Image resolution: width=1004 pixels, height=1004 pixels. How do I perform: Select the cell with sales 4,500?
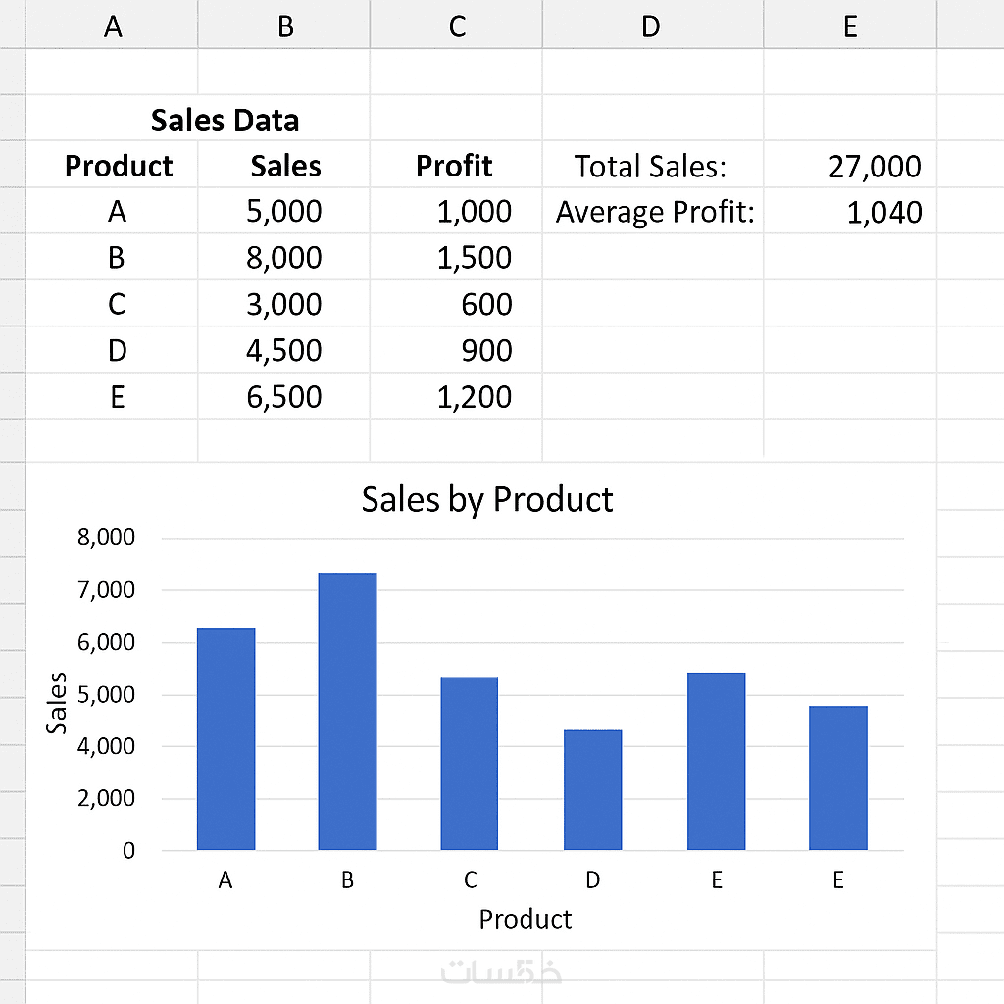tap(284, 351)
